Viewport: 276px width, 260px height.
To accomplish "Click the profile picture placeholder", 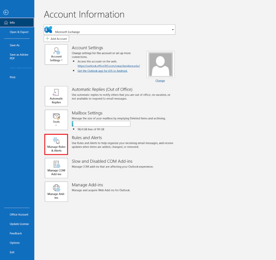I will [x=160, y=64].
